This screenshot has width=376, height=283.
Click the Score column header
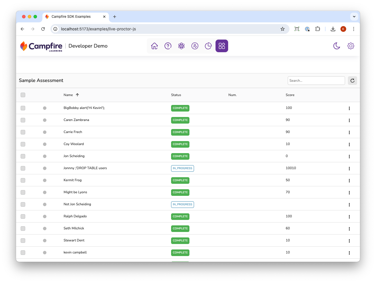click(x=290, y=95)
